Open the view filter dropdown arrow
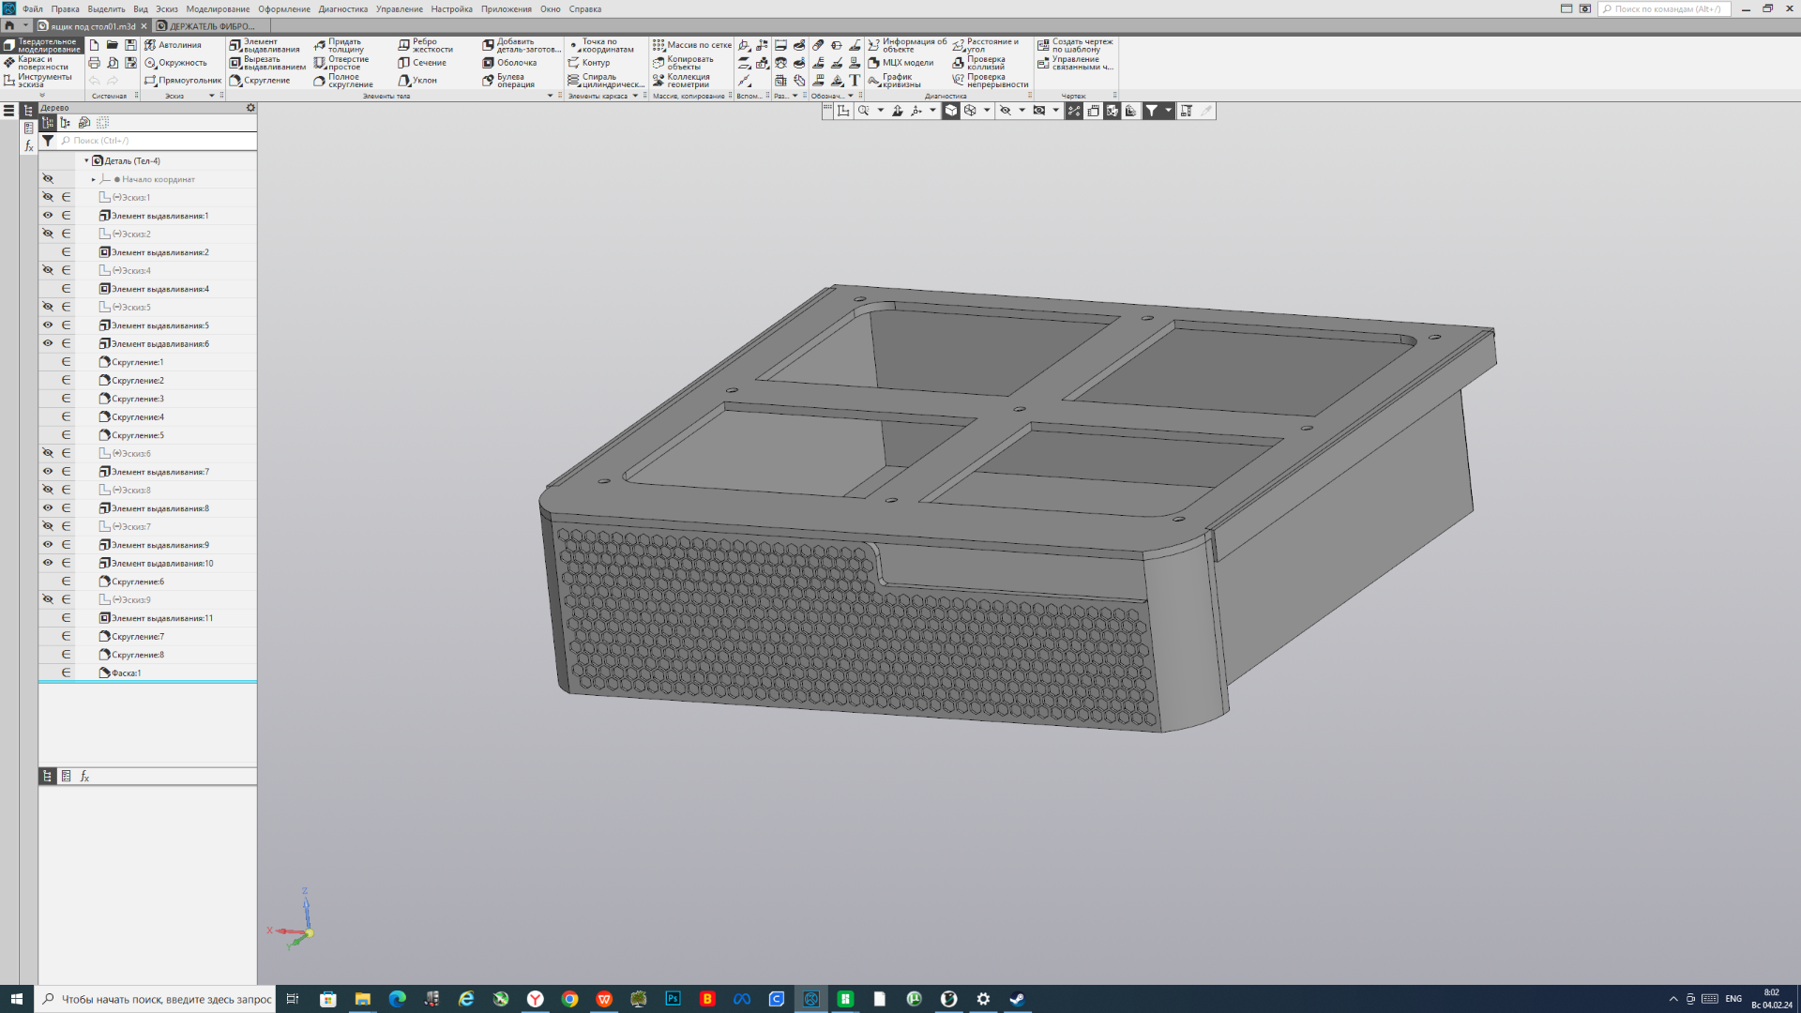Screen dimensions: 1801x1013 (x=1169, y=111)
